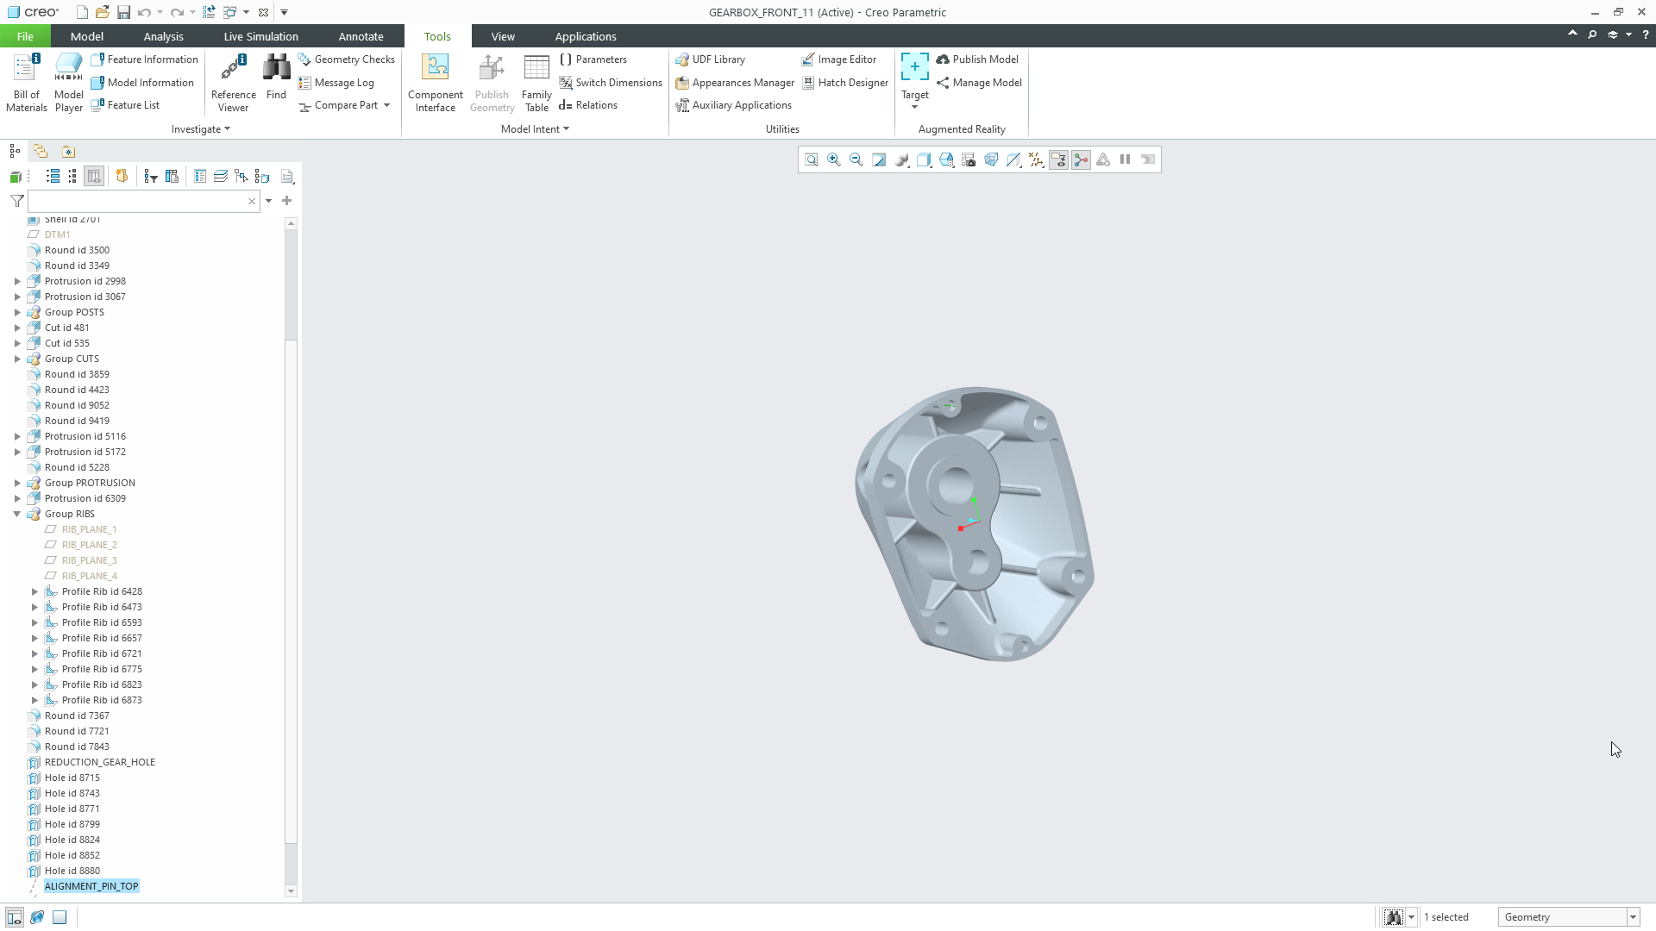Open the Reference Viewer
The image size is (1656, 931).
pos(233,83)
